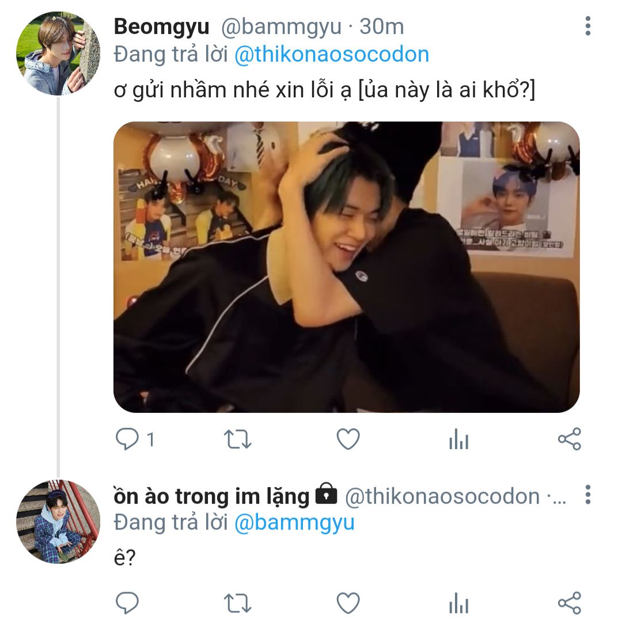
Task: Click the @bammgyu mention link
Action: point(294,523)
